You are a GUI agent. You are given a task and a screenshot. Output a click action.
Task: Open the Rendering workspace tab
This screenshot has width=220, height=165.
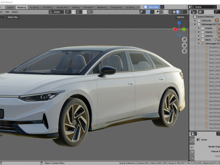(x=102, y=7)
